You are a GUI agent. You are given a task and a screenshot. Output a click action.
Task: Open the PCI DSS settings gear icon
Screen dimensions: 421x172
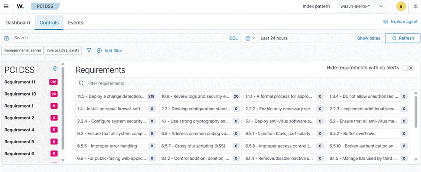tap(55, 69)
